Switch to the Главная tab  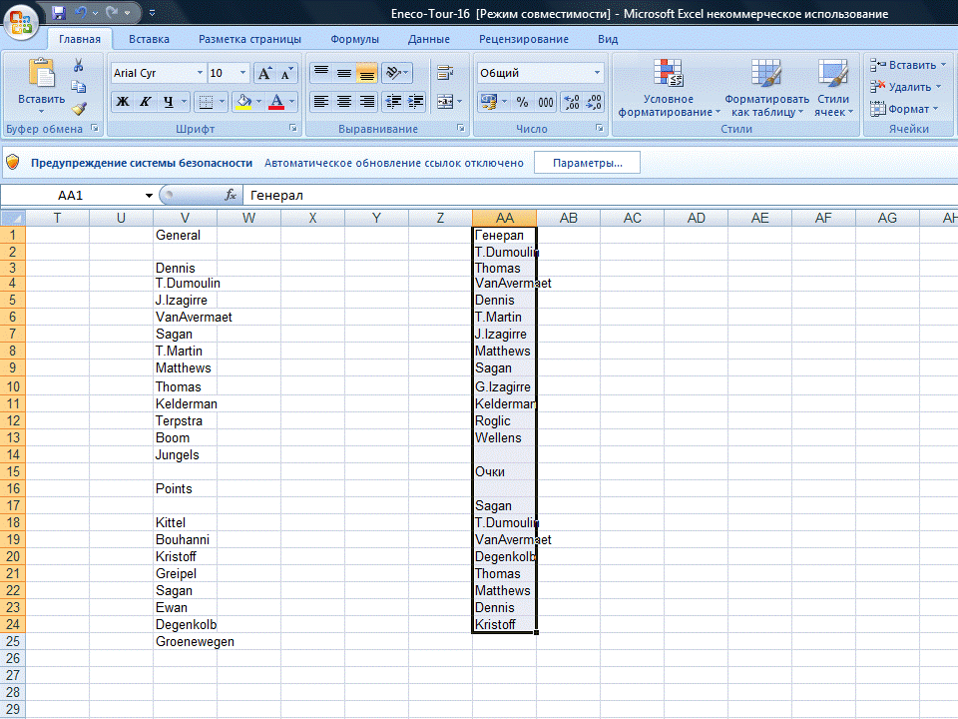[x=80, y=39]
